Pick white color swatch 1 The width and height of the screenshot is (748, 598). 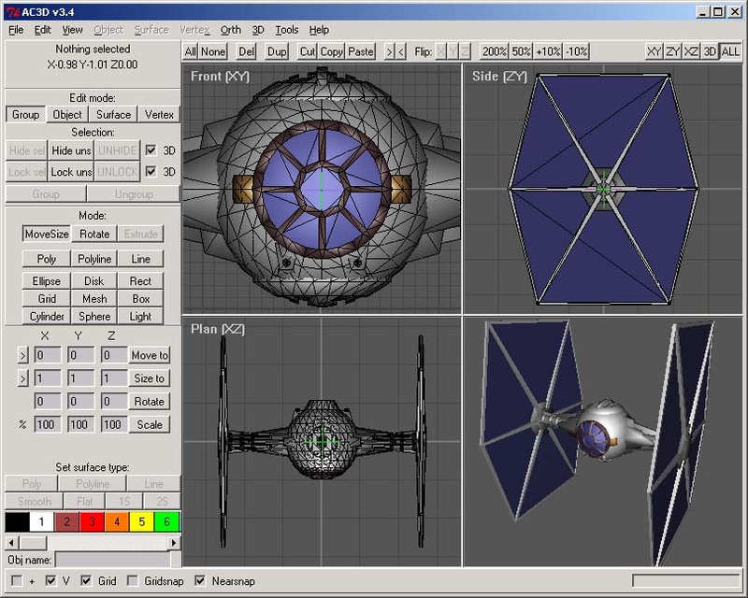click(41, 521)
